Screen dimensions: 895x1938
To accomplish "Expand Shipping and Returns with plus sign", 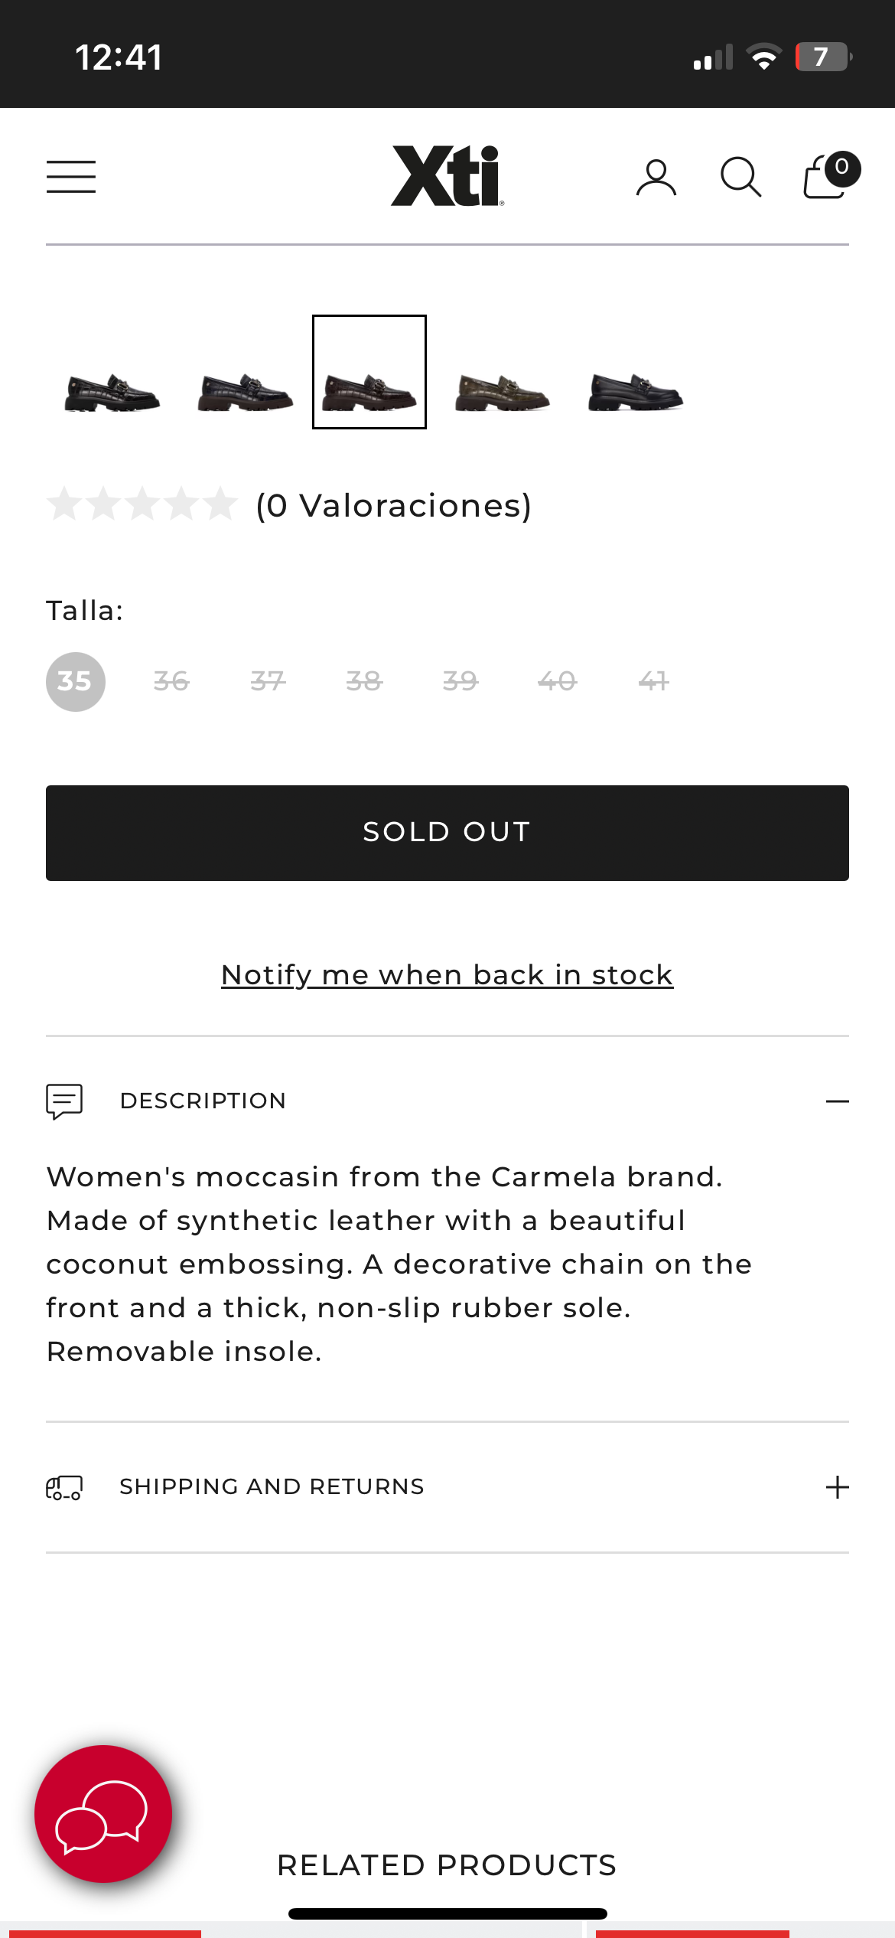I will [837, 1487].
